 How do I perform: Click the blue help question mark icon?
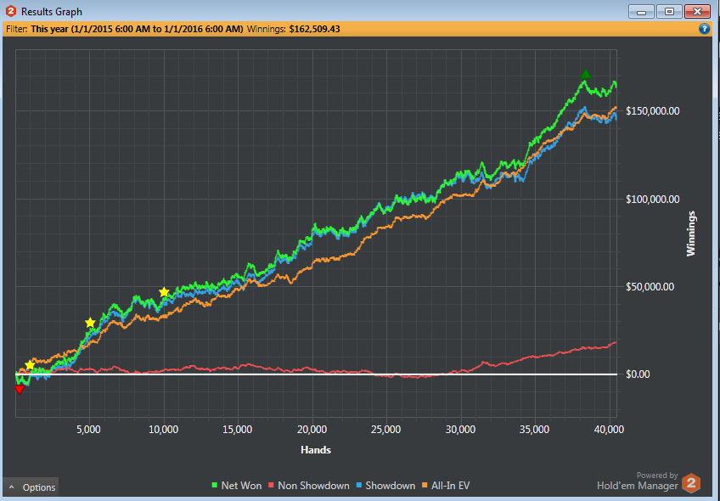(704, 29)
